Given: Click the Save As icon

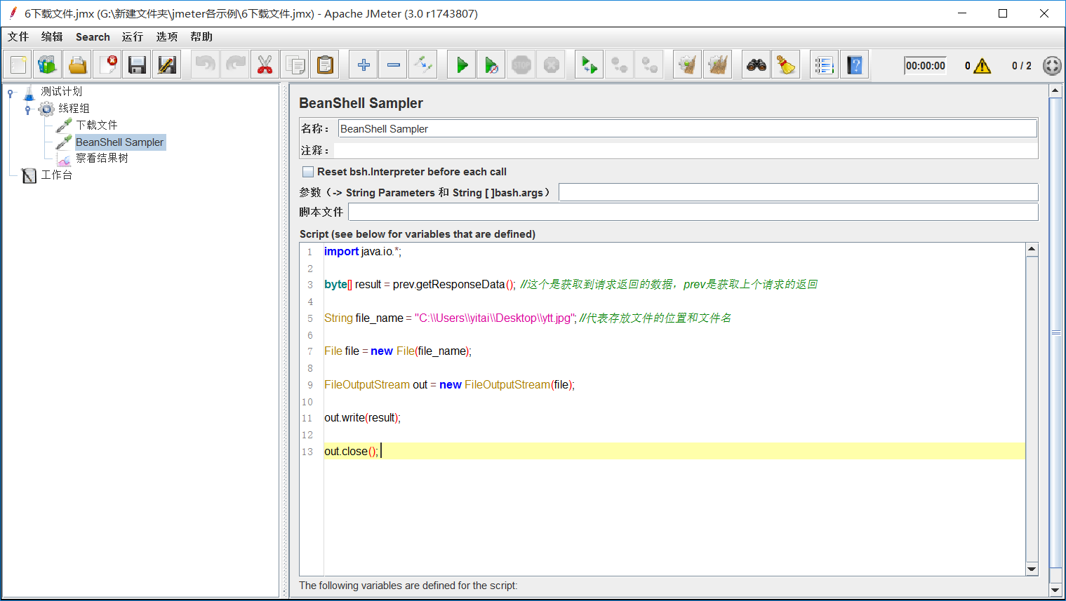Looking at the screenshot, I should click(x=167, y=65).
